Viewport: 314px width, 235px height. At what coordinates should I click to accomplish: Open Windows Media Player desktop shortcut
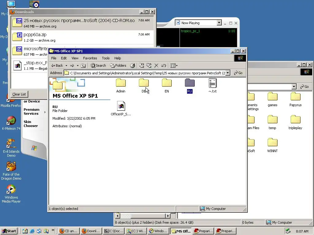click(11, 194)
